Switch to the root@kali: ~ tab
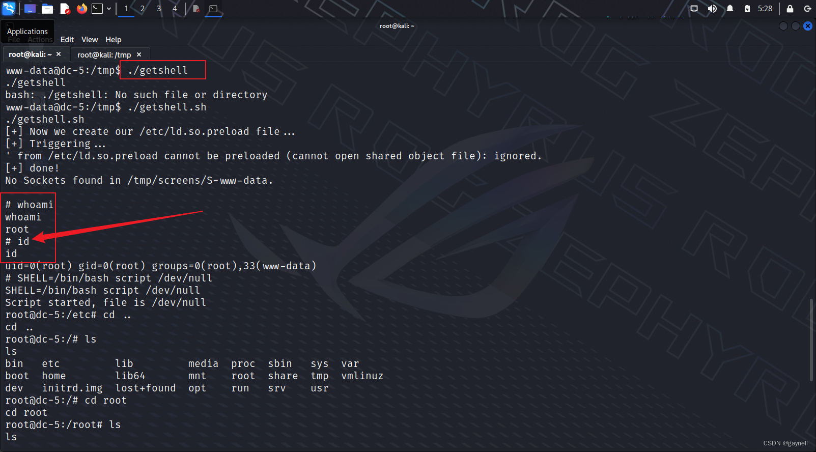Screen dimensions: 816x452 pos(30,54)
